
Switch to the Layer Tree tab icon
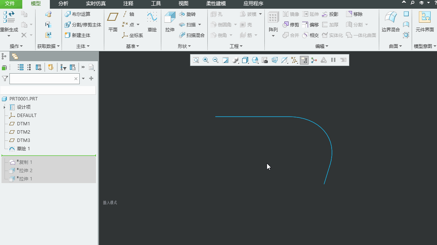point(15,57)
